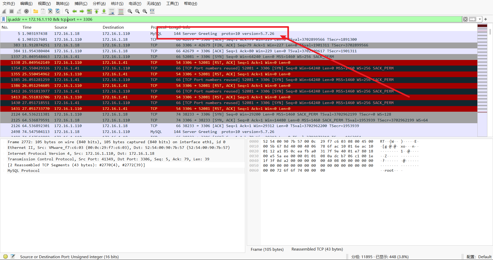493x260 pixels.
Task: Select packet 383 FIN, ACK row
Action: (239, 45)
